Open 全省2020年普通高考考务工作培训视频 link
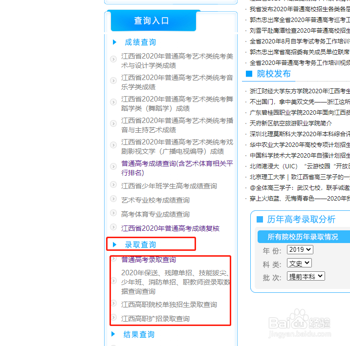The image size is (350, 346). pyautogui.click(x=300, y=63)
